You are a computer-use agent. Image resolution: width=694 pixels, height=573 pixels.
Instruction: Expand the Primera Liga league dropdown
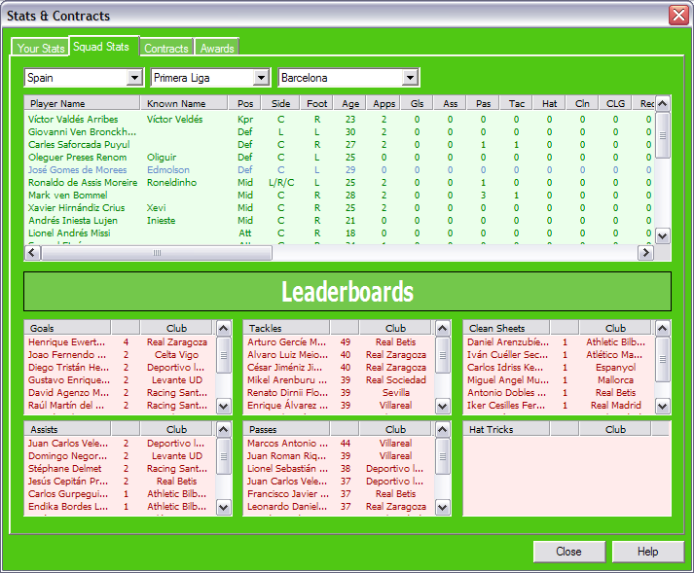click(260, 78)
